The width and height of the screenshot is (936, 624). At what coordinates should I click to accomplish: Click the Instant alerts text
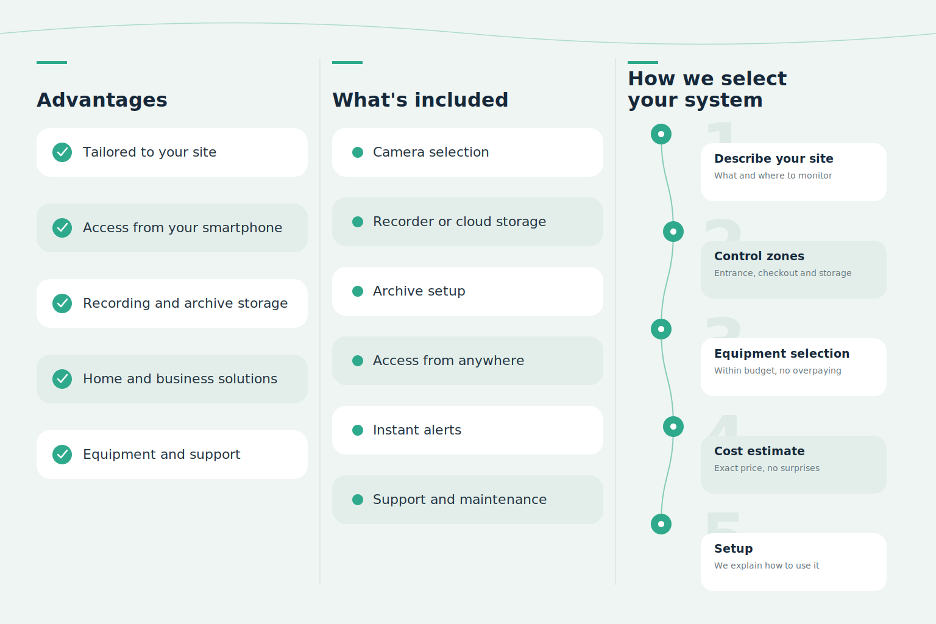coord(417,430)
